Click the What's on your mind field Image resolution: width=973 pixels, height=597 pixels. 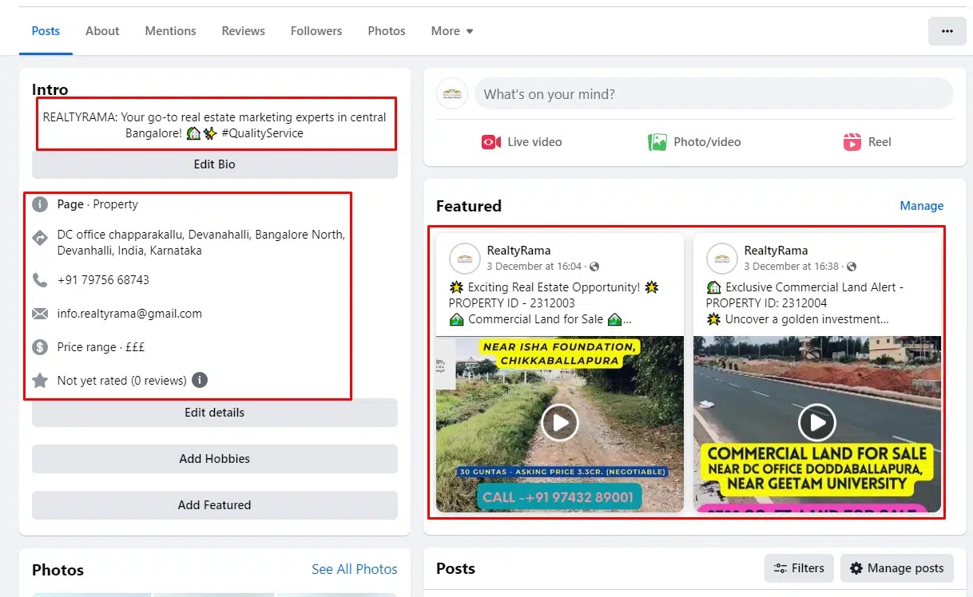point(713,94)
